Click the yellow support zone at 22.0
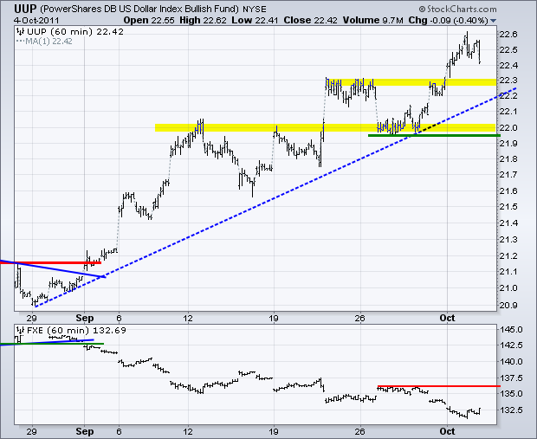537x439 pixels. [325, 128]
